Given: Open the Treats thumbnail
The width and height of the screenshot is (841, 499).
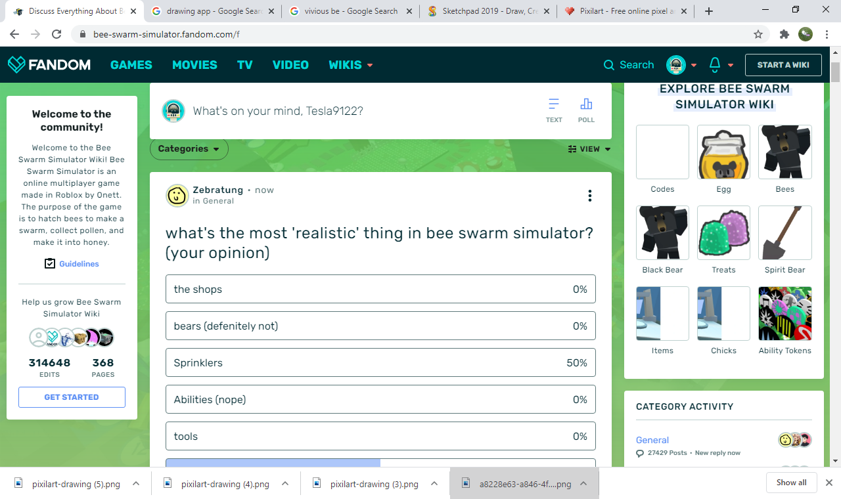Looking at the screenshot, I should (723, 232).
